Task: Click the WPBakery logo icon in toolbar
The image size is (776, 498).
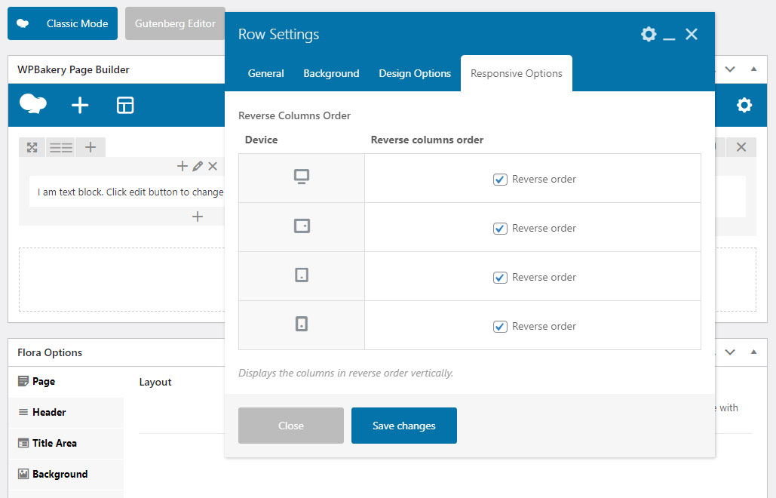Action: (33, 105)
